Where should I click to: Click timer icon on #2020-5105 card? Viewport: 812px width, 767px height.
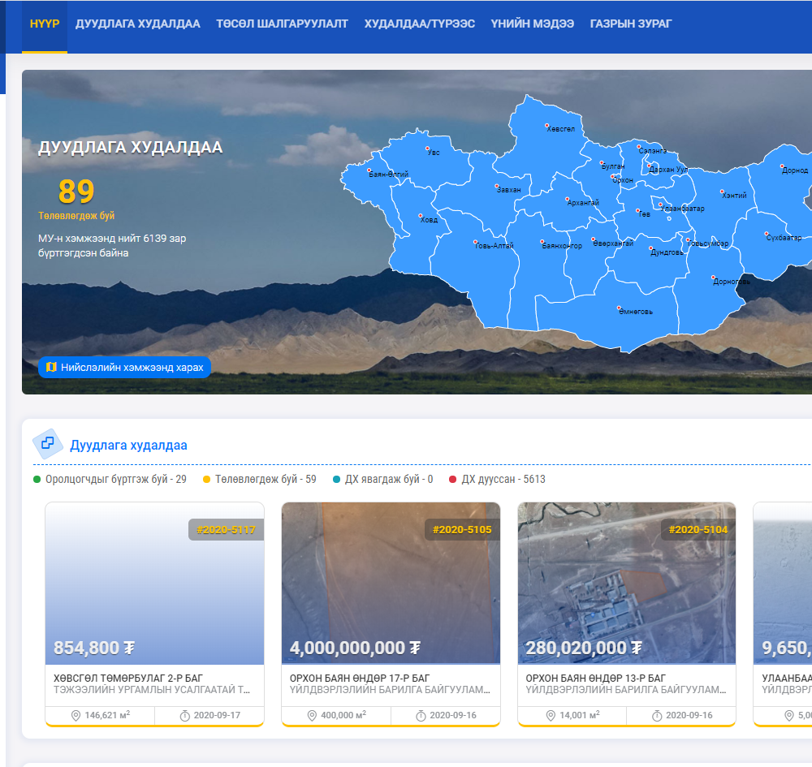(421, 716)
